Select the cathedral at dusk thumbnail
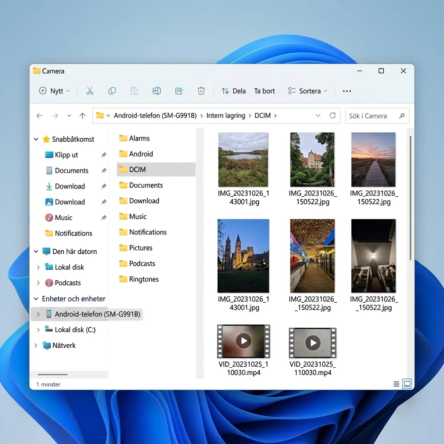Image resolution: width=444 pixels, height=444 pixels. pyautogui.click(x=243, y=256)
